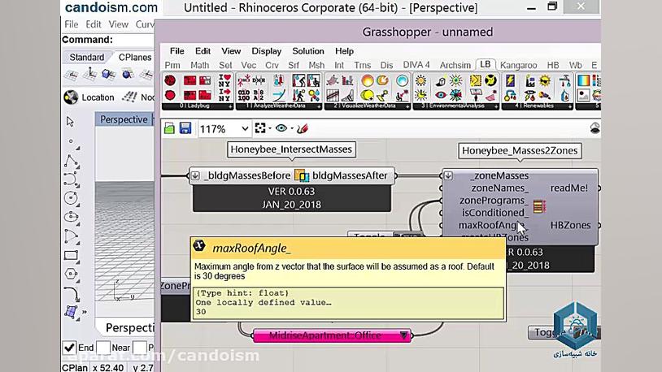Image resolution: width=662 pixels, height=372 pixels.
Task: Open the Solution menu
Action: (308, 51)
